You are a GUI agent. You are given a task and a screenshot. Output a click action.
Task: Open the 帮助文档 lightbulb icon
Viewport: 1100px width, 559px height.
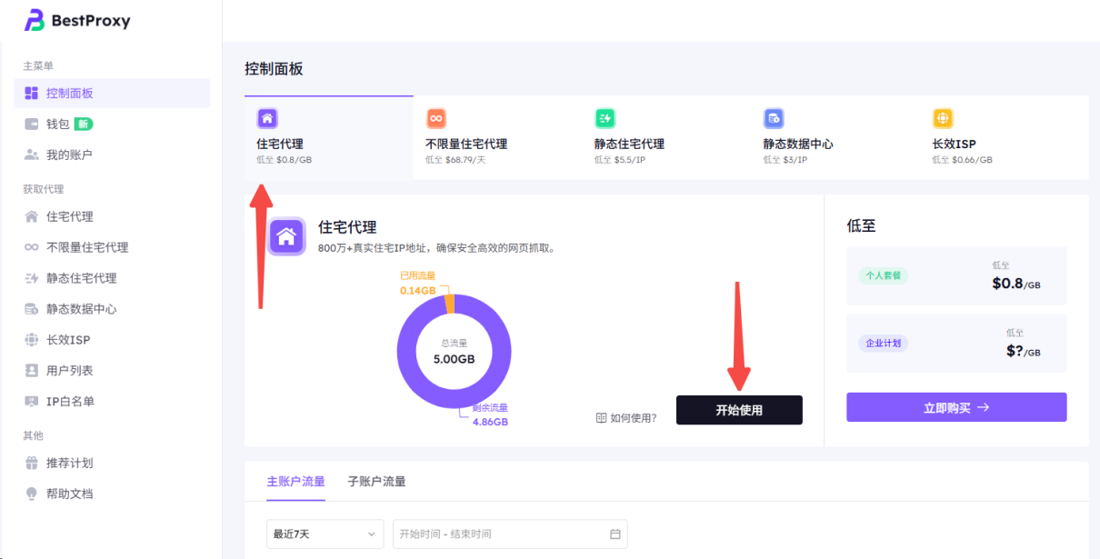click(x=32, y=494)
